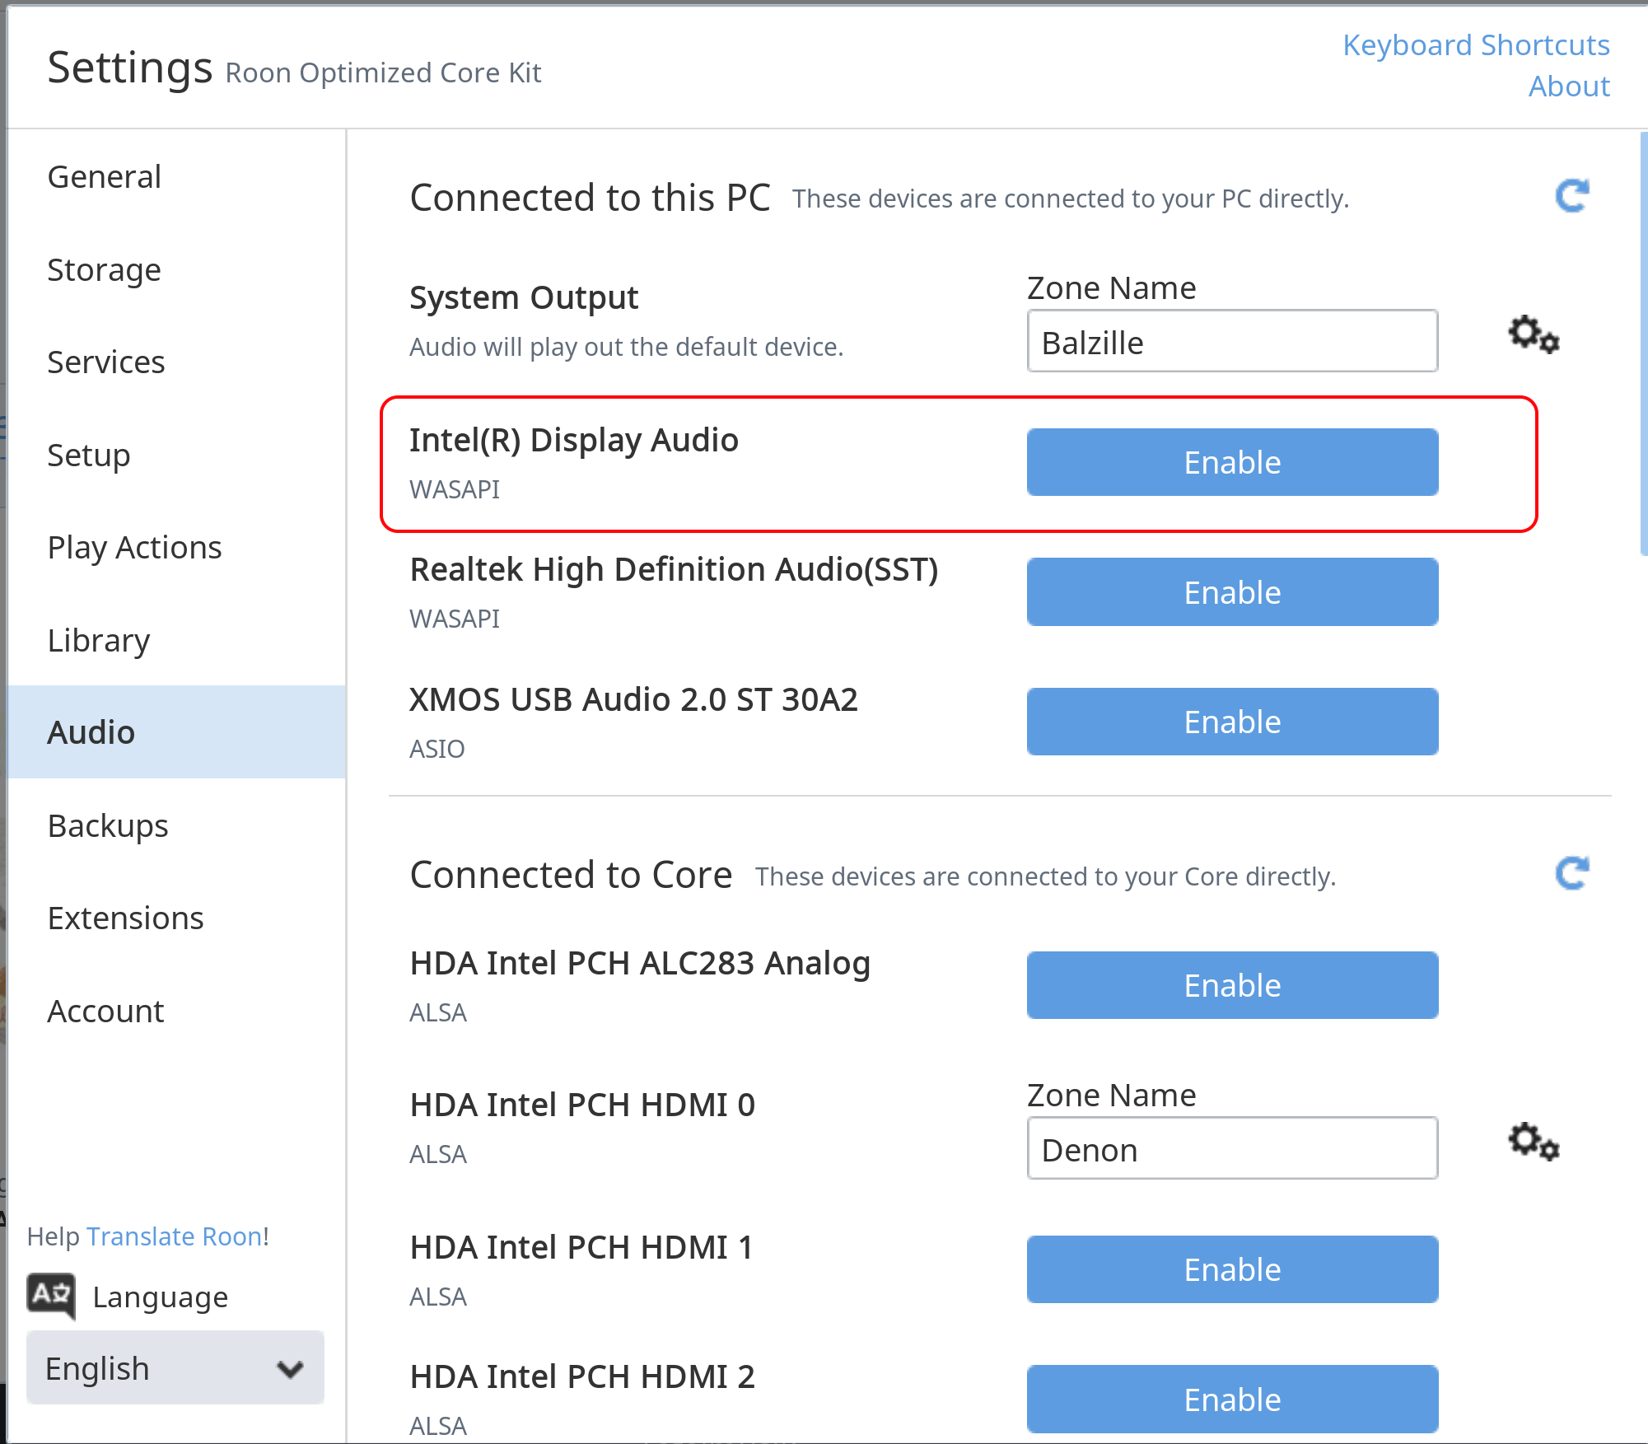Enable HDA Intel PCH ALC283 Analog
Viewport: 1648px width, 1444px height.
[x=1232, y=985]
